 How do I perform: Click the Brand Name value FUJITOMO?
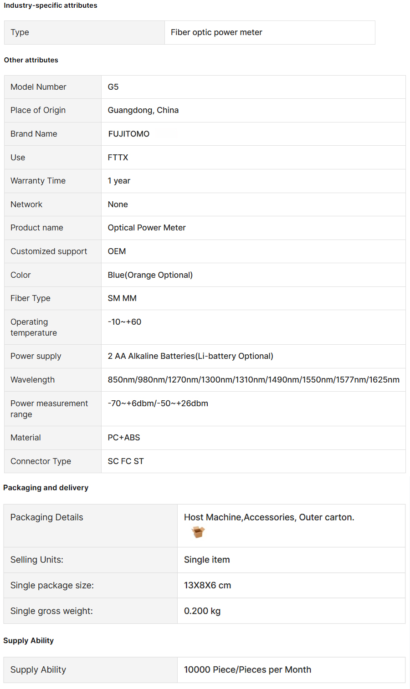tap(129, 134)
